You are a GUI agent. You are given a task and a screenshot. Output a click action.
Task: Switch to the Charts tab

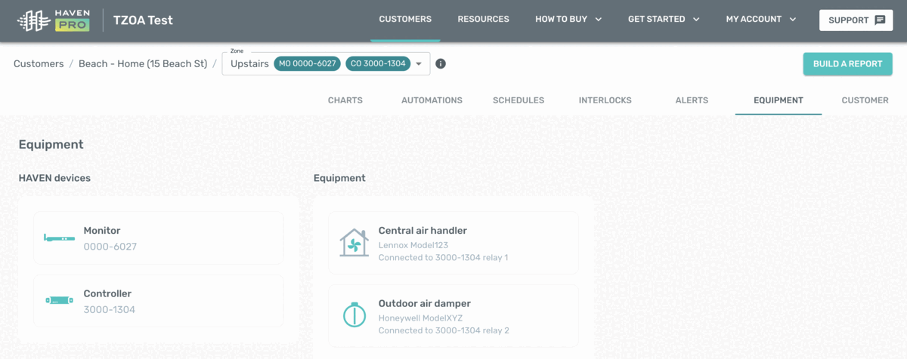point(345,100)
